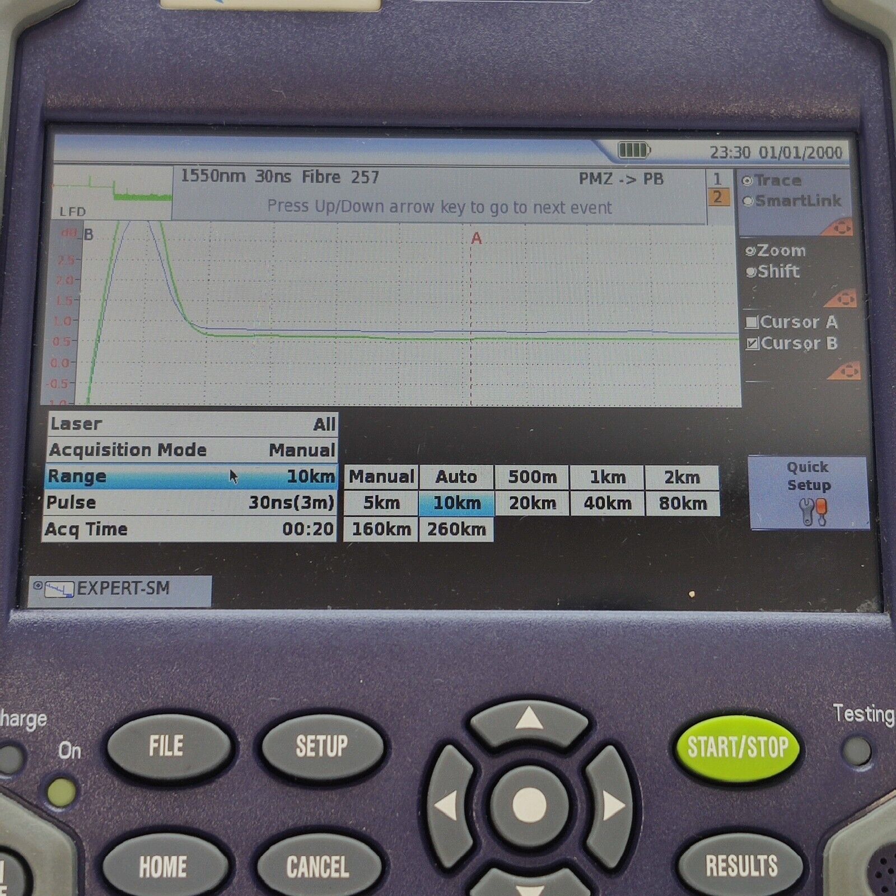This screenshot has width=896, height=896.
Task: Click the red navigation icon below SmartLink
Action: [838, 227]
